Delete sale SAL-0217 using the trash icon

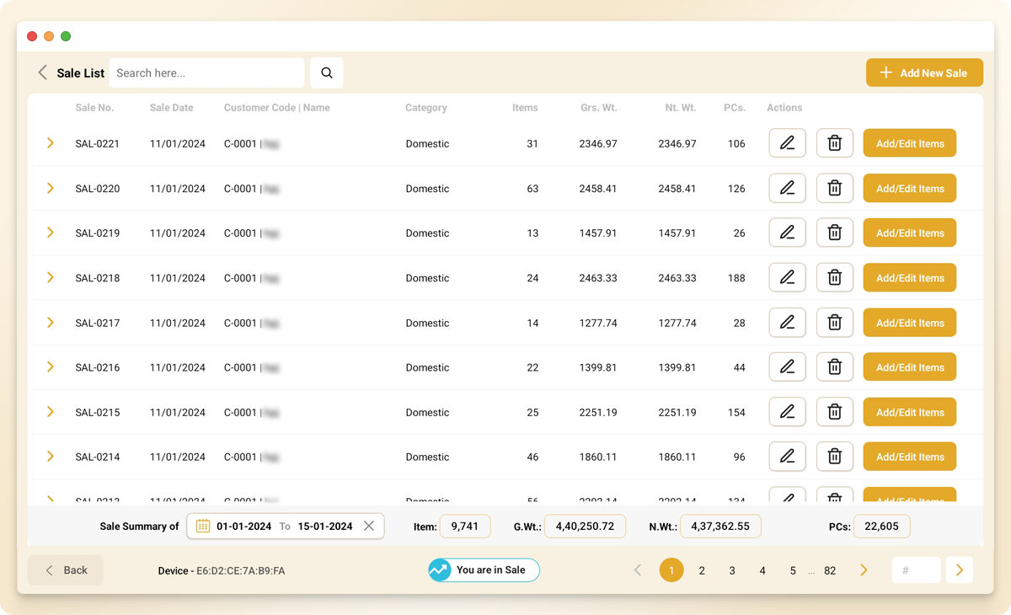834,322
